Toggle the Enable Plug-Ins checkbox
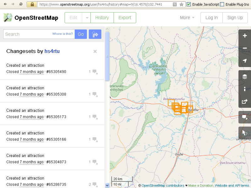Screen dimensions: 251x188 222,4
